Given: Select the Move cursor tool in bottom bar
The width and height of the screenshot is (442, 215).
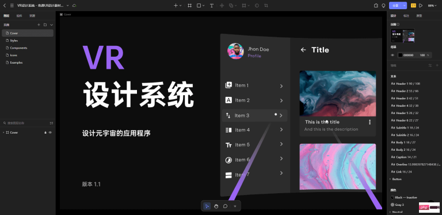Looking at the screenshot, I should (207, 206).
